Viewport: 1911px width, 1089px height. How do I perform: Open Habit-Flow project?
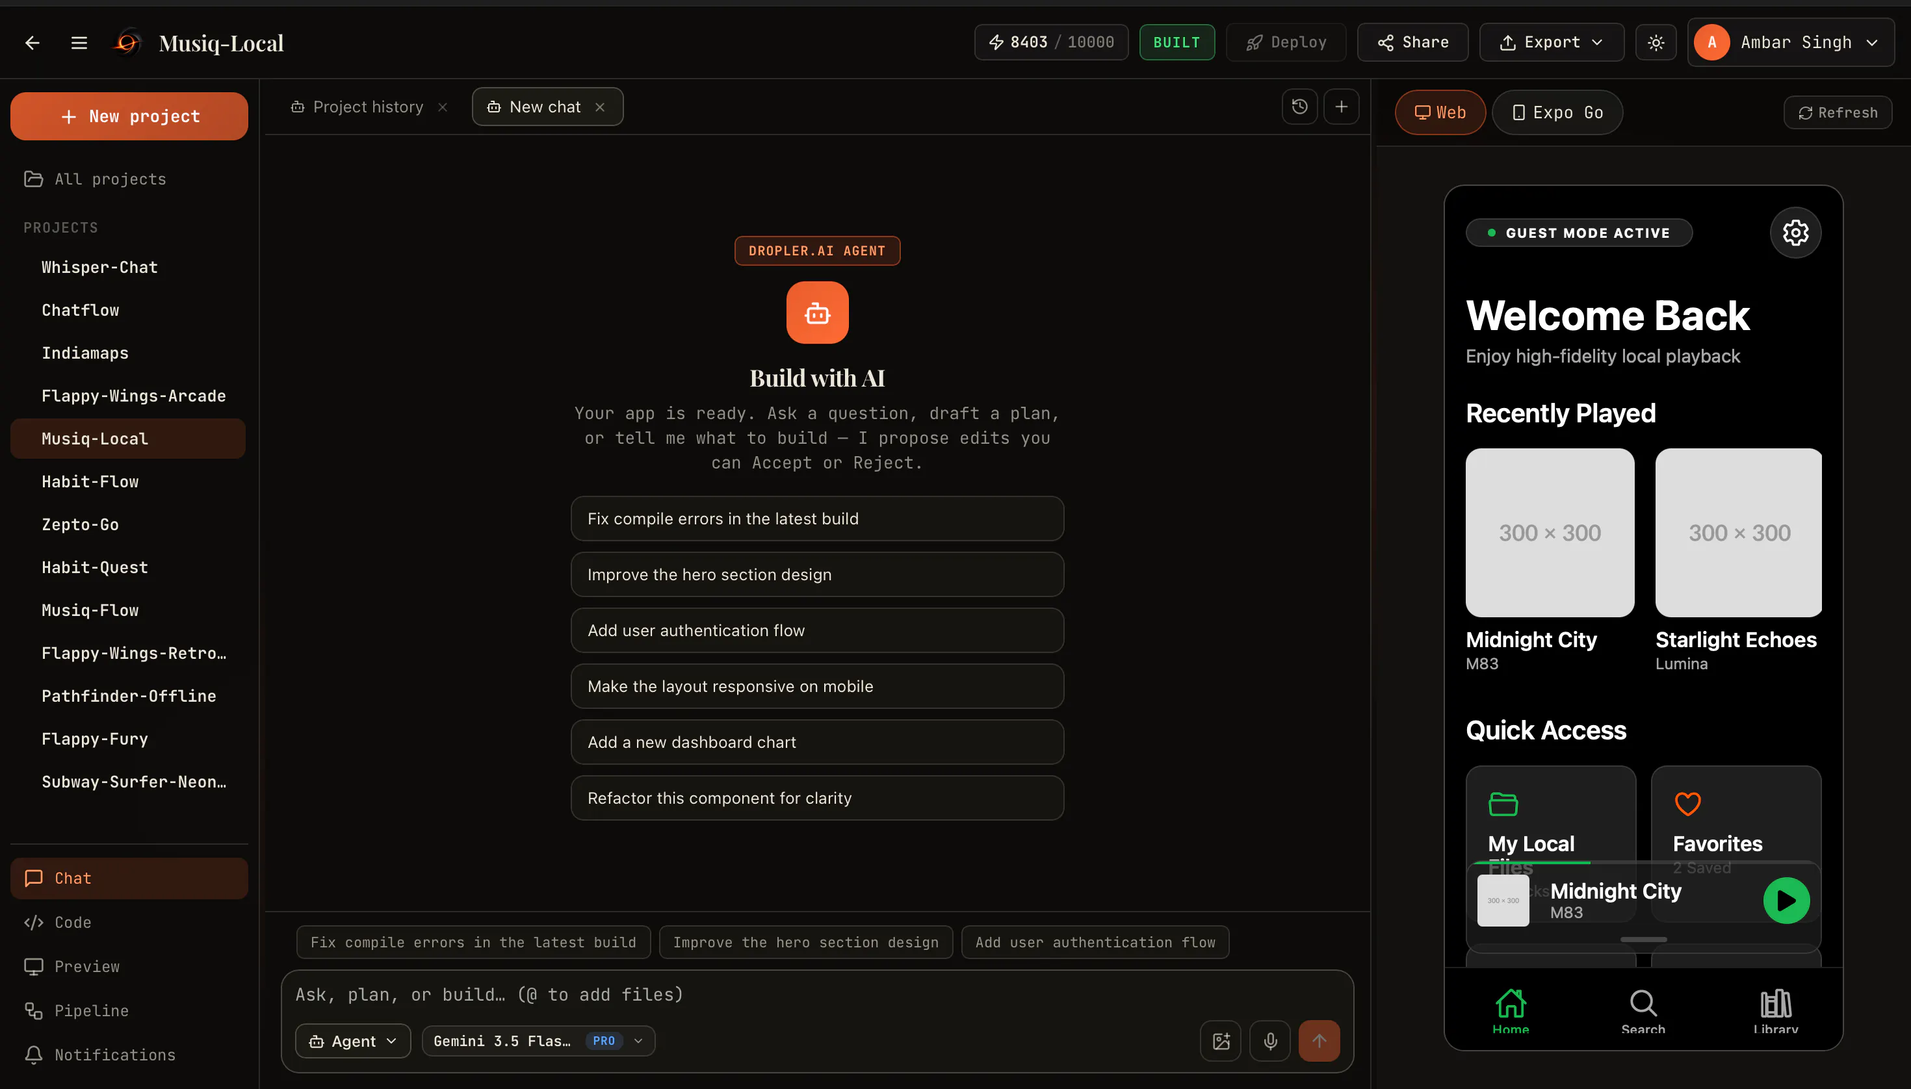point(128,481)
